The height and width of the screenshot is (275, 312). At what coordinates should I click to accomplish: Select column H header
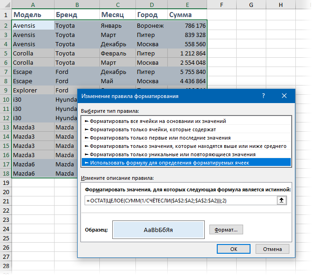click(x=281, y=4)
